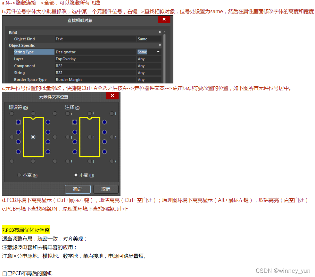Click the 'Any' match cell for String
This screenshot has width=315, height=277.
(x=149, y=73)
